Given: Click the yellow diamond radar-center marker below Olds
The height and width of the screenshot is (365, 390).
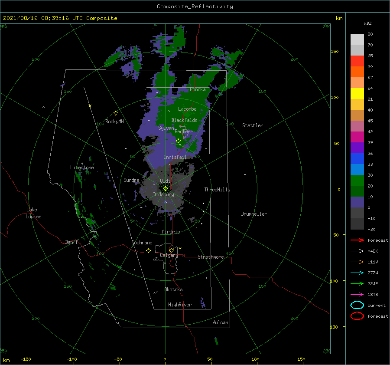Looking at the screenshot, I should point(166,189).
